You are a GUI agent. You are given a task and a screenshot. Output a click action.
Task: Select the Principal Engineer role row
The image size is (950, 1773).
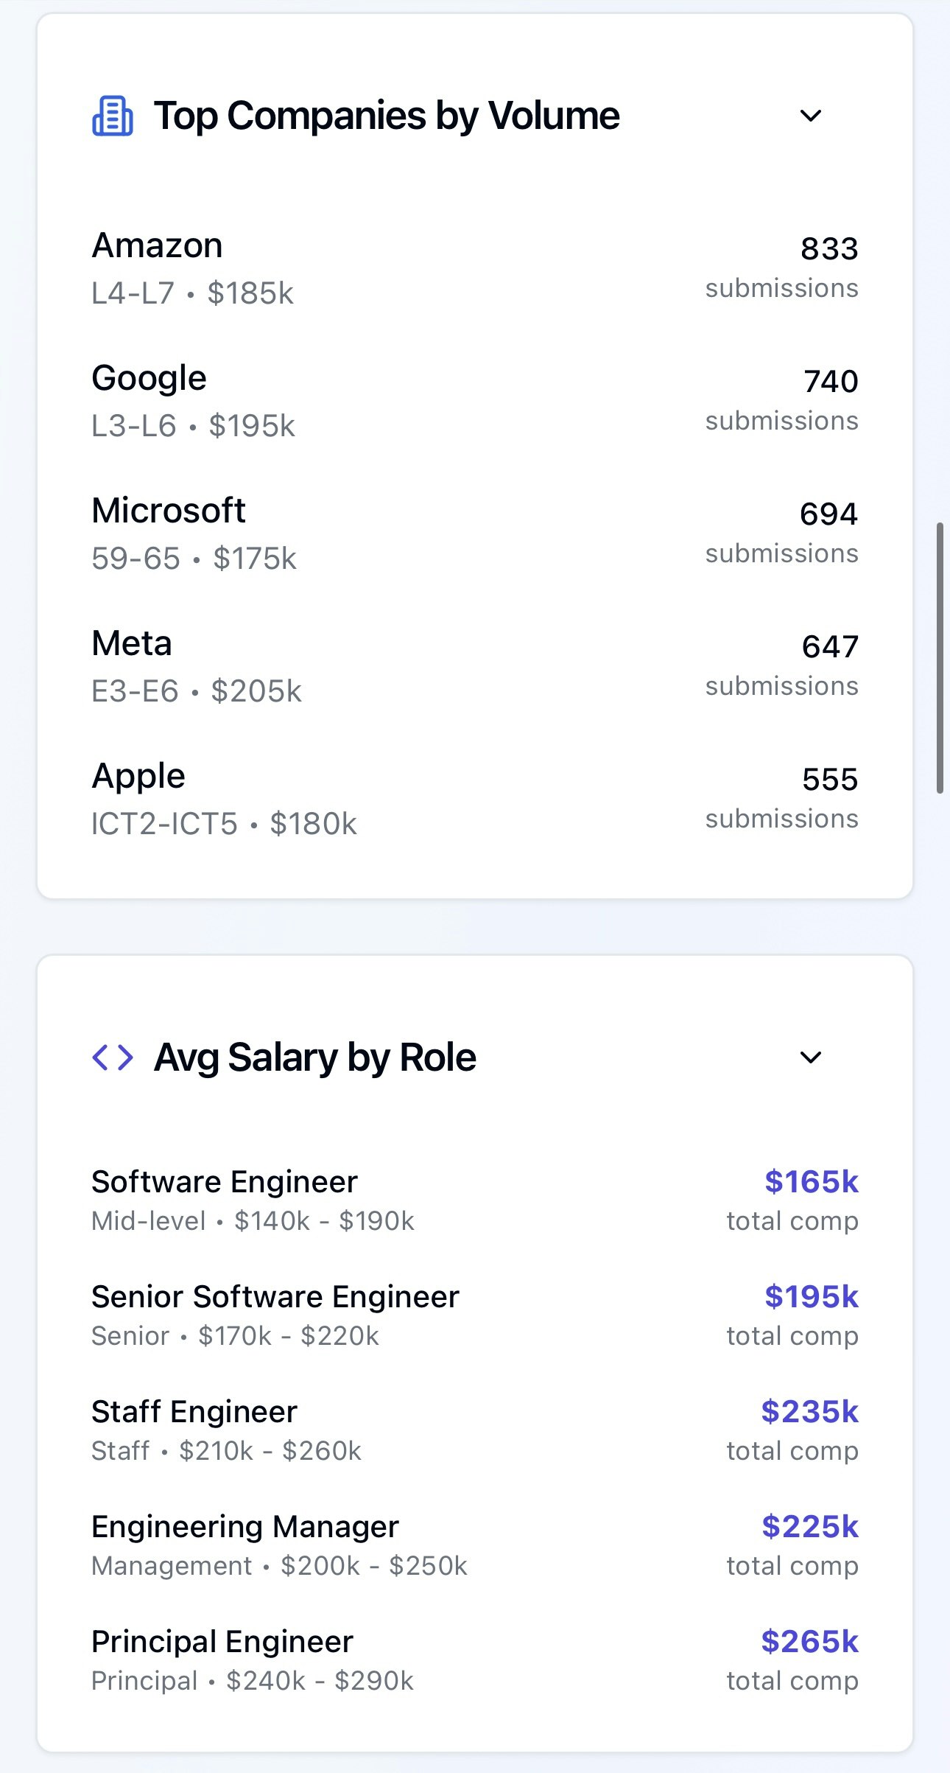[475, 1660]
